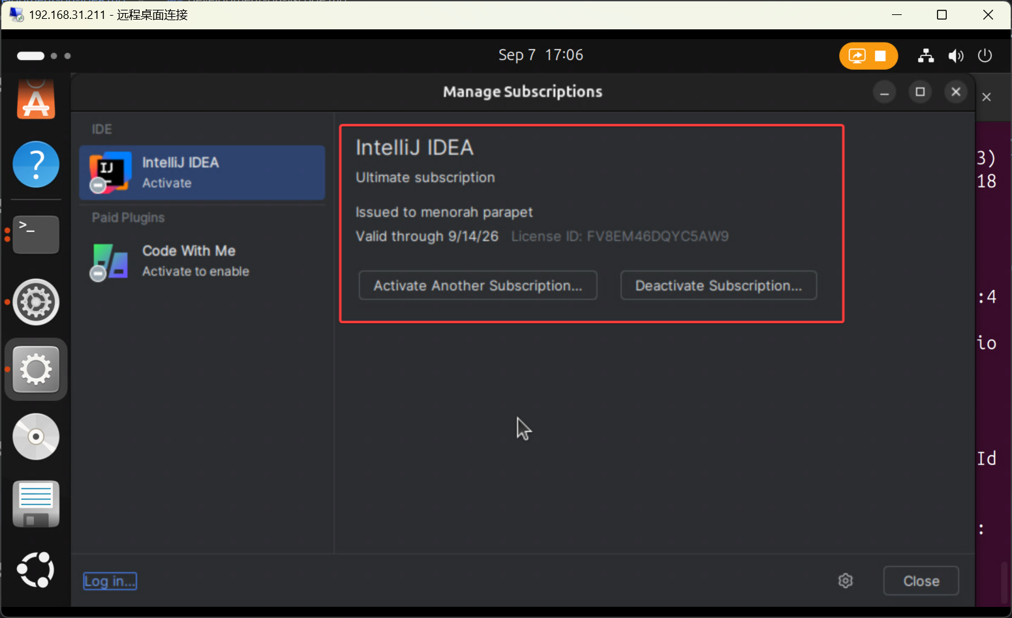Select IntelliJ IDEA in the IDE list

point(202,173)
